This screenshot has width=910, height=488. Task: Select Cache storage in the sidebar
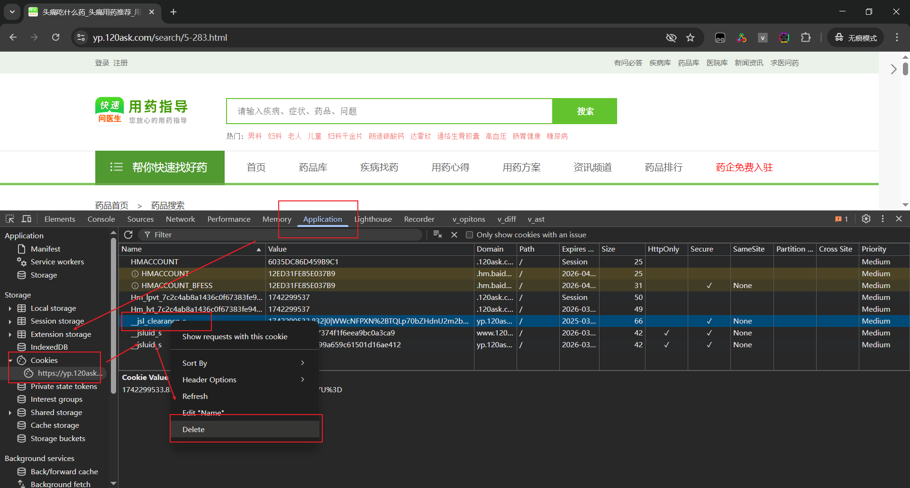tap(55, 425)
